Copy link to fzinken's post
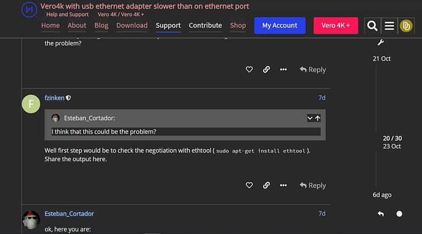The image size is (422, 234). tap(266, 186)
